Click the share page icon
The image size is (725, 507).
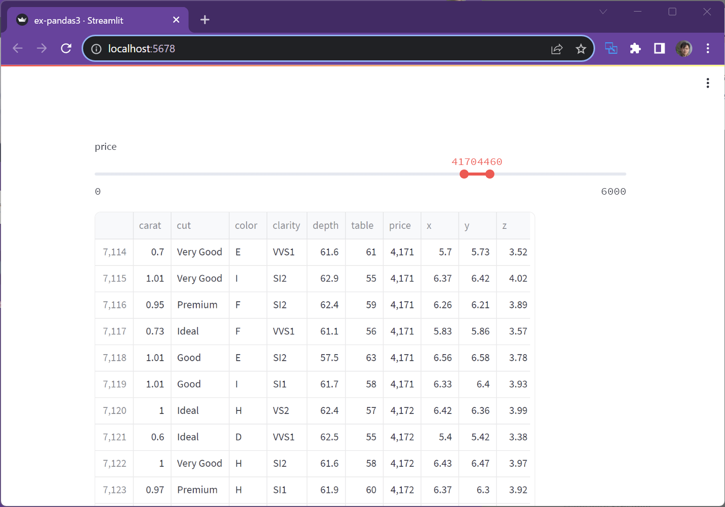(556, 49)
